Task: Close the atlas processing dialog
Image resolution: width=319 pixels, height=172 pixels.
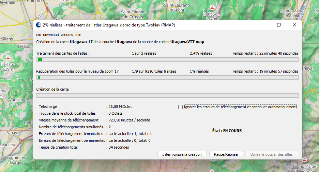Action: point(294,25)
